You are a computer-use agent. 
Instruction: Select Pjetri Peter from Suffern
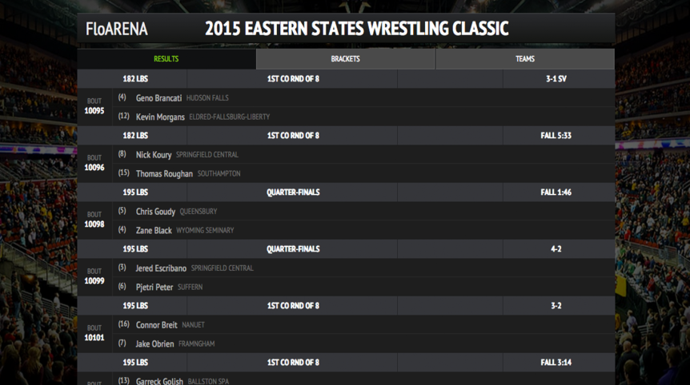pyautogui.click(x=154, y=287)
